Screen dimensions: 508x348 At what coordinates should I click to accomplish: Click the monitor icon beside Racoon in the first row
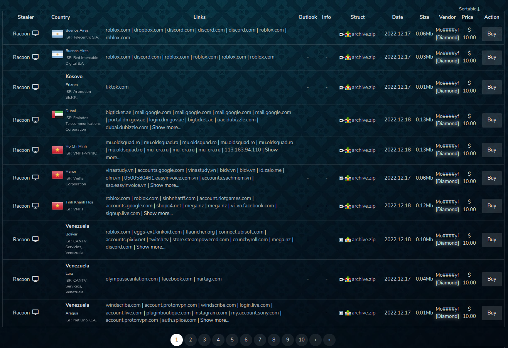35,34
